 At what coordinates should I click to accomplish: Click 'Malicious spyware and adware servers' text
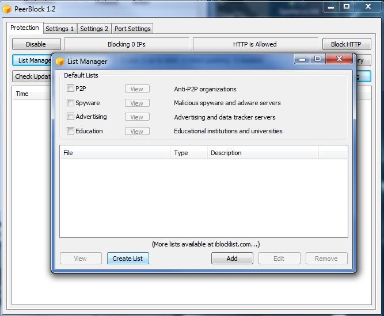coord(227,103)
